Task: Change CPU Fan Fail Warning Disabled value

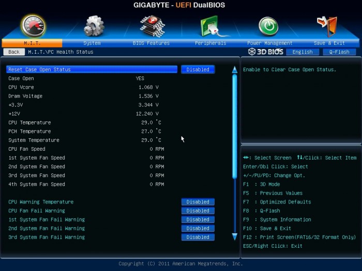Action: click(x=198, y=211)
